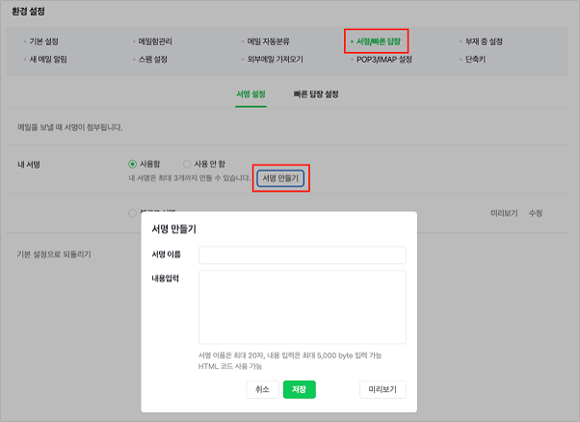Open 메일 자동분류 settings

[269, 42]
